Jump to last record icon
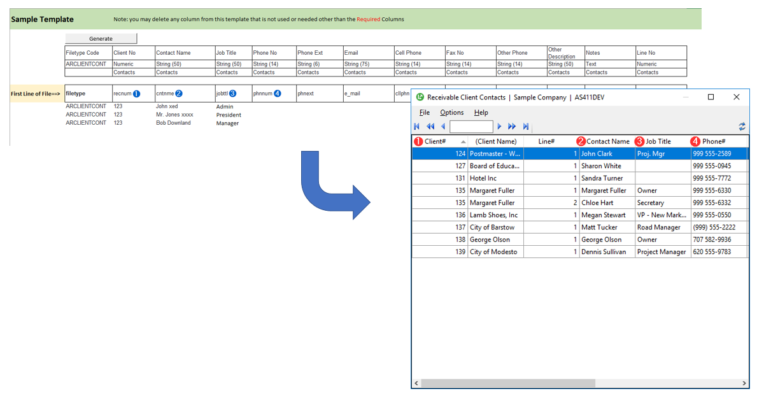The width and height of the screenshot is (757, 398). tap(526, 127)
